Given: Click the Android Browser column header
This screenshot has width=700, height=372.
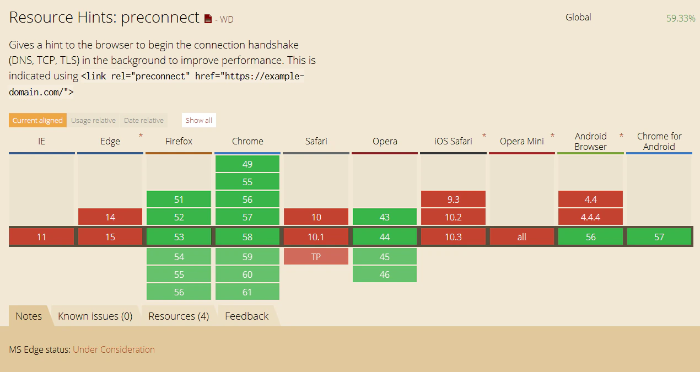Looking at the screenshot, I should (x=590, y=141).
